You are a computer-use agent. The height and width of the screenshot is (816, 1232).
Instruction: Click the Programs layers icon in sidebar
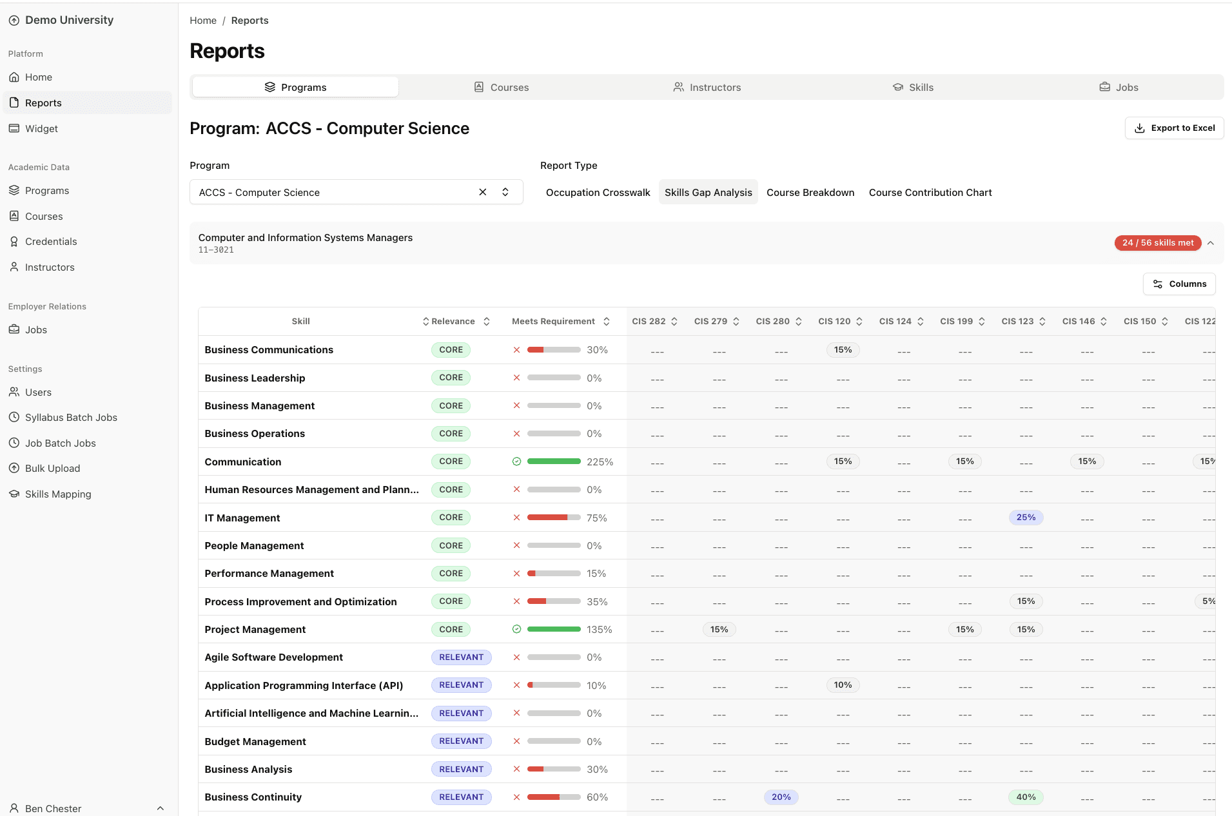14,191
